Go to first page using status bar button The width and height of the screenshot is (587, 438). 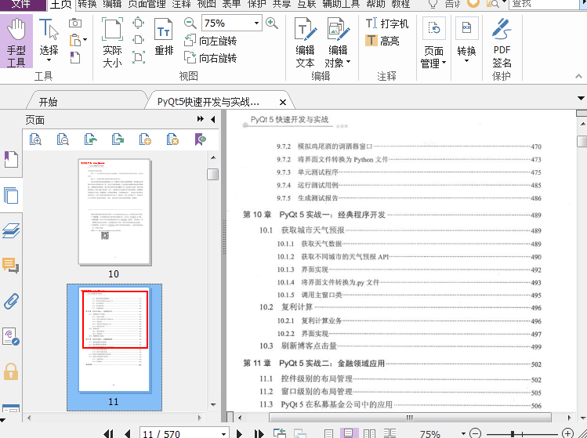tap(109, 433)
